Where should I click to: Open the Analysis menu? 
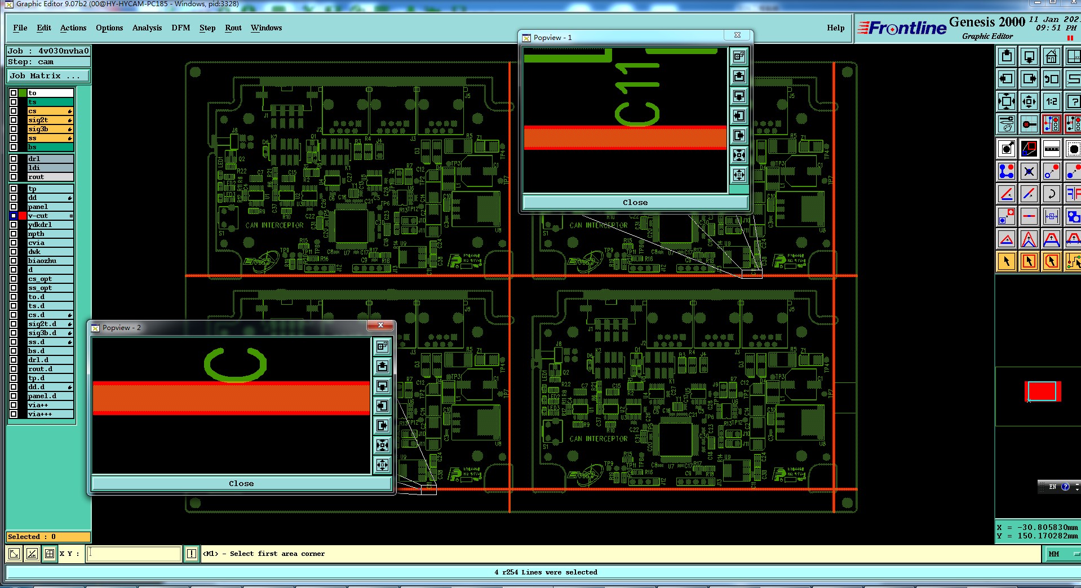coord(147,28)
